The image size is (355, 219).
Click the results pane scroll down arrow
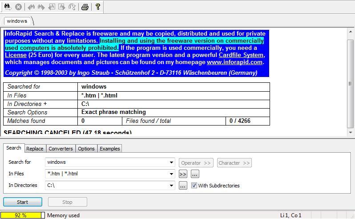pos(351,133)
